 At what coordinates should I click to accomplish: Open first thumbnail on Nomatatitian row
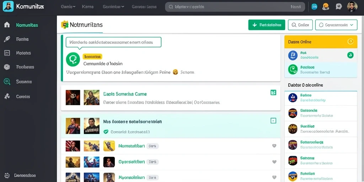[x=73, y=146]
